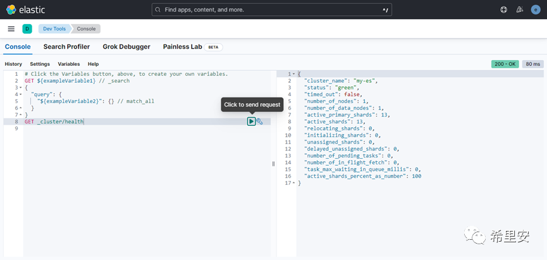547x260 pixels.
Task: Open the user avatar menu
Action: (536, 9)
